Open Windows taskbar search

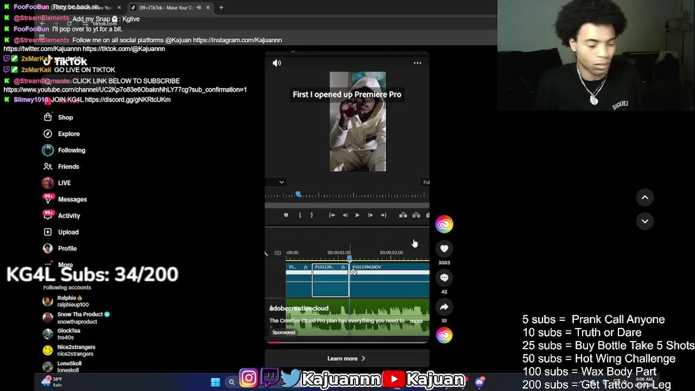(x=232, y=382)
